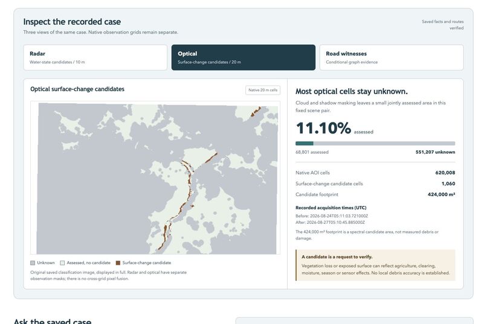Click the 'Native AOI cells' row label

click(x=312, y=173)
